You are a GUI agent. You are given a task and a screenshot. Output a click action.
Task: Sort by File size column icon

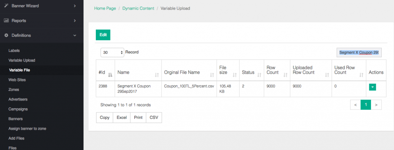point(235,75)
